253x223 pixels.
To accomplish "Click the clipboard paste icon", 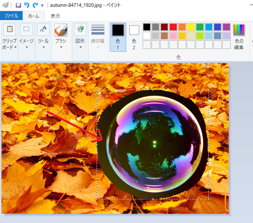I will pos(10,29).
